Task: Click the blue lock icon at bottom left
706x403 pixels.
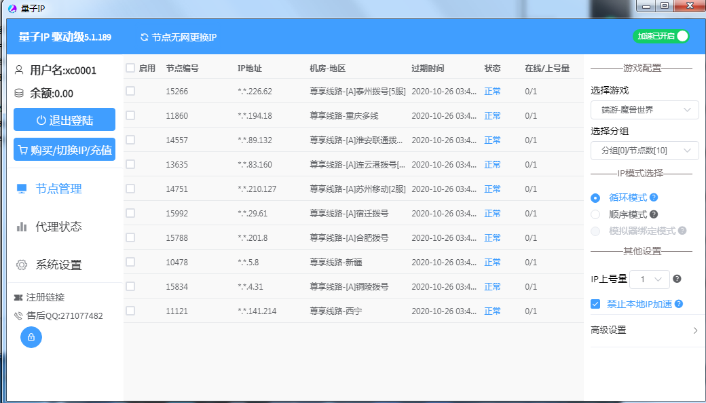Action: (x=31, y=337)
